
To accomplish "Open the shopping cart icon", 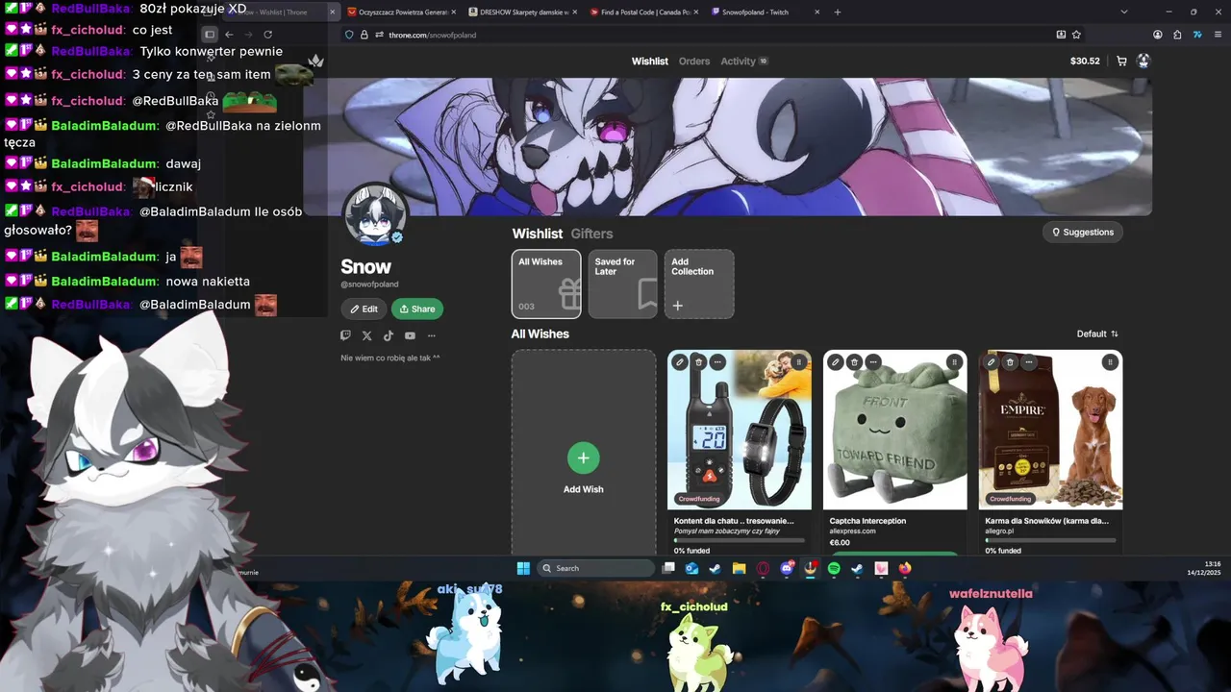I will click(1121, 61).
